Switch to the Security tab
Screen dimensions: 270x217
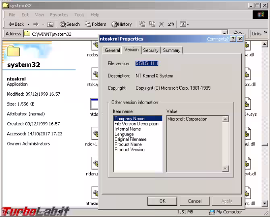tap(151, 50)
